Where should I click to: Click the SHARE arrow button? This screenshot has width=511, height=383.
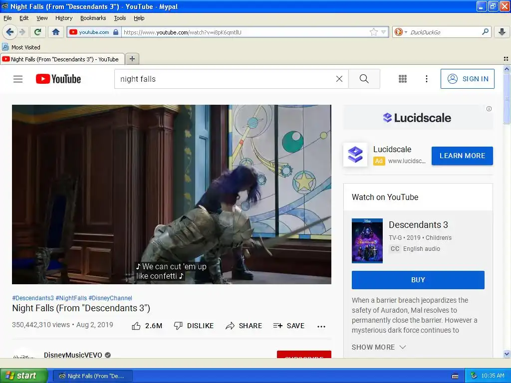(244, 326)
